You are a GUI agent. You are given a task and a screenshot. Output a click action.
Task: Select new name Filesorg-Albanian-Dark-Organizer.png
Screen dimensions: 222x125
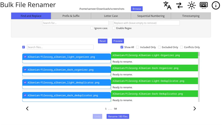(145, 68)
